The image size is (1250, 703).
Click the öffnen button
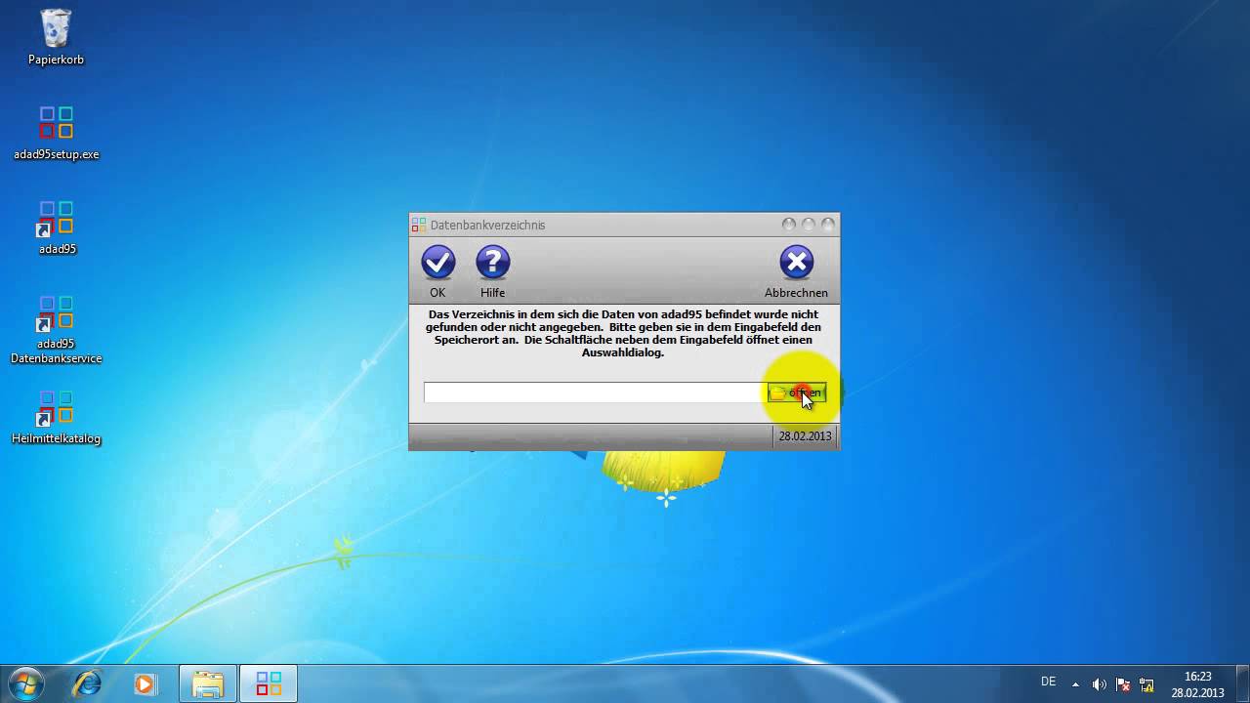coord(798,393)
